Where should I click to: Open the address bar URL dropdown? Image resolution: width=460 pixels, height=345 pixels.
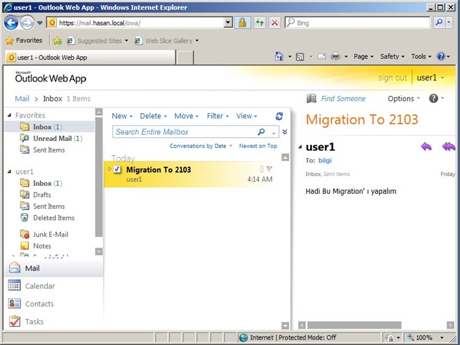tap(228, 23)
